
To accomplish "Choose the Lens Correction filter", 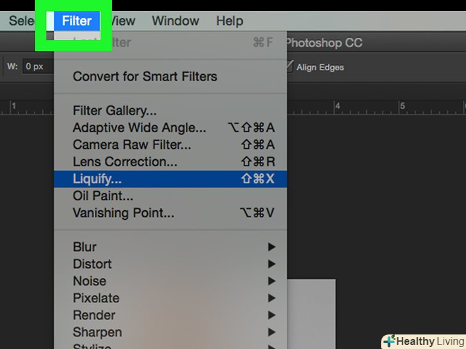I will 125,162.
